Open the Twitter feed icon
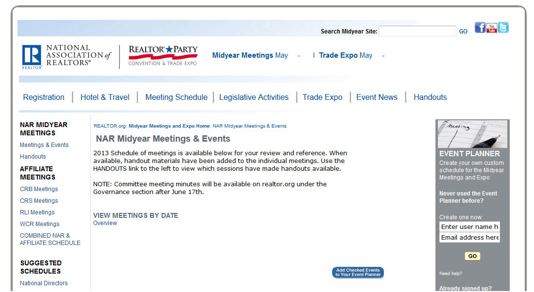534x292 pixels. (x=503, y=28)
